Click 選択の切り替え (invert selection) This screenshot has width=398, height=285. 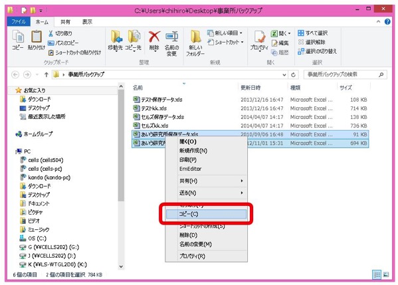(318, 51)
